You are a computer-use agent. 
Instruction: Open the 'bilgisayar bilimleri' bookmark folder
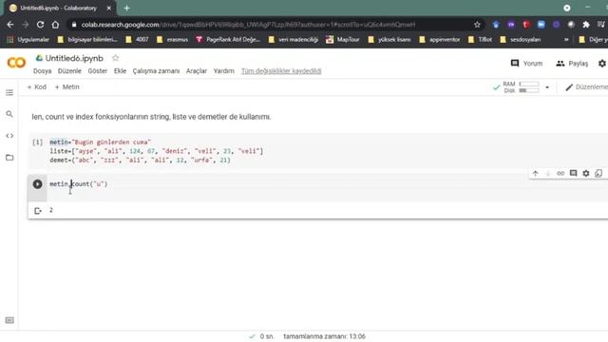point(87,40)
